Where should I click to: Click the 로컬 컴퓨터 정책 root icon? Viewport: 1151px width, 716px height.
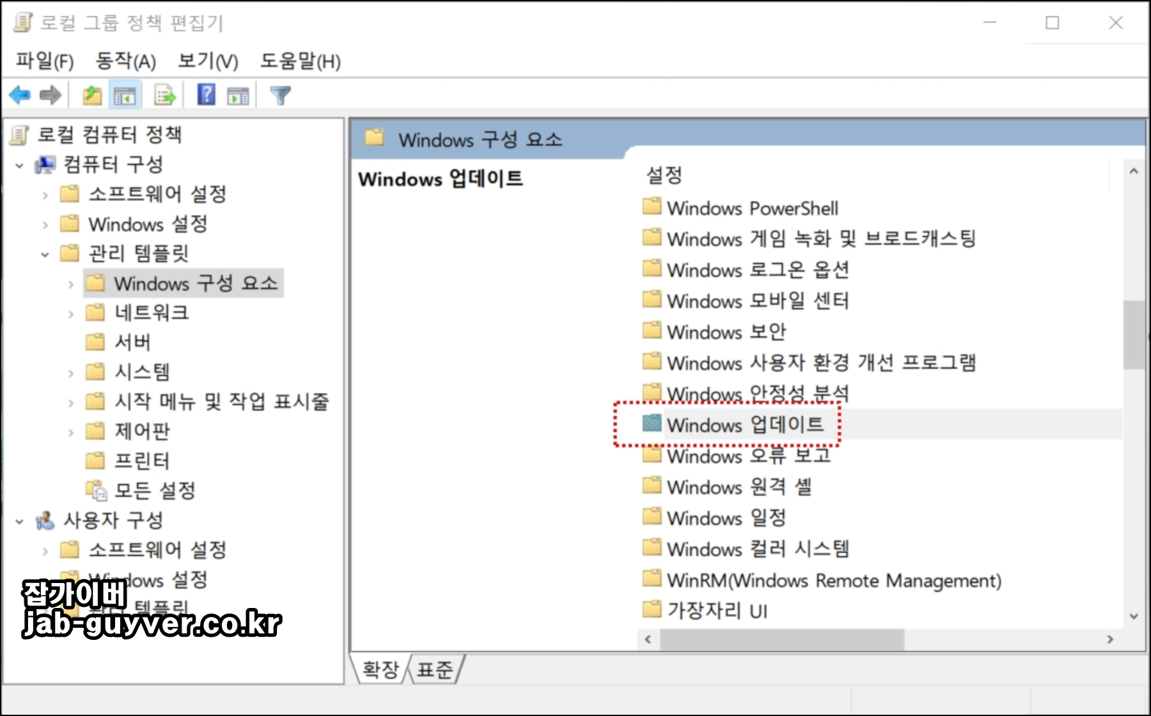[20, 135]
